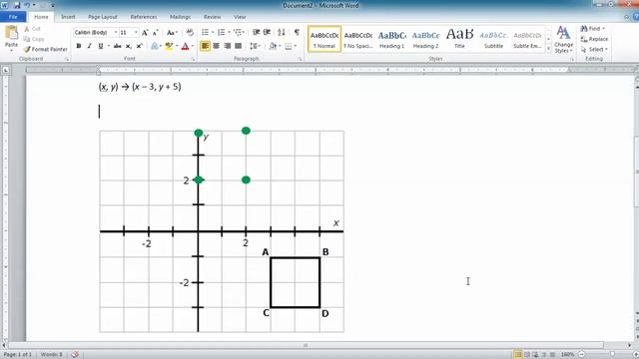
Task: Toggle Justify alignment
Action: [x=238, y=46]
